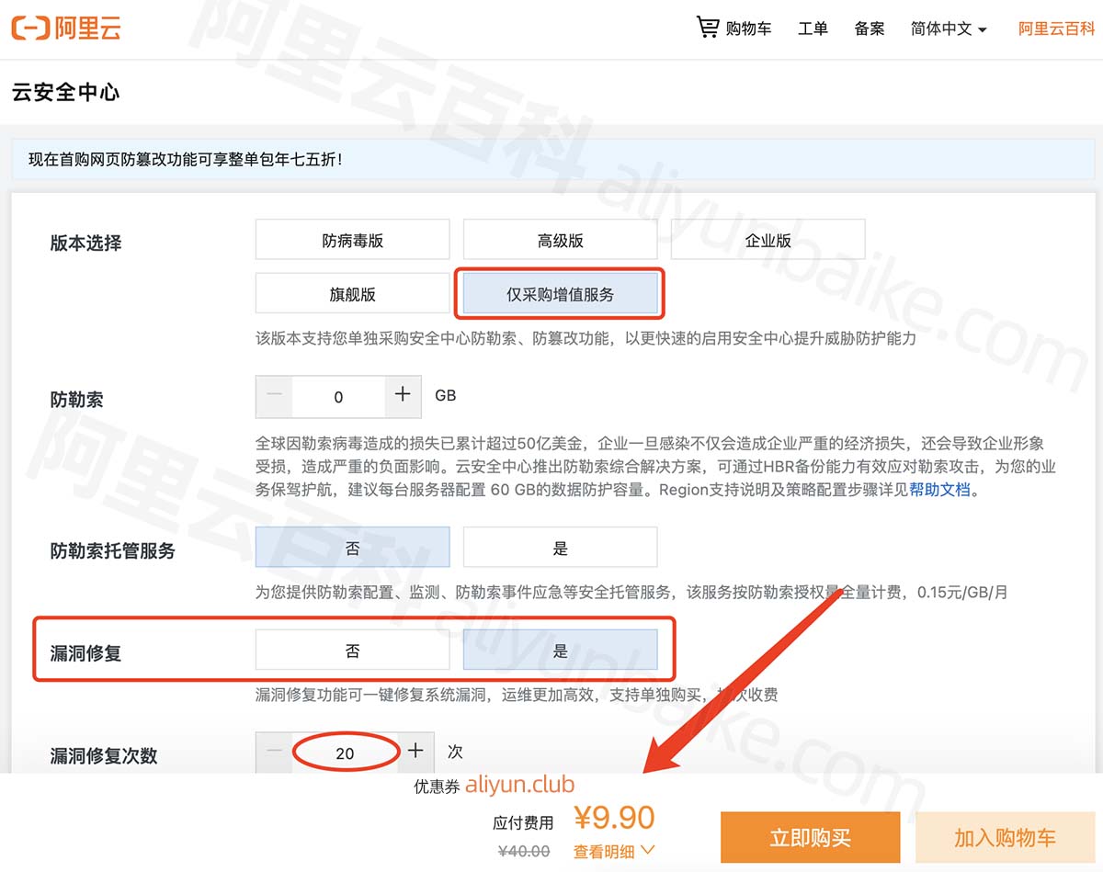The image size is (1103, 872).
Task: Click the Aliyun logo
Action: tap(66, 28)
